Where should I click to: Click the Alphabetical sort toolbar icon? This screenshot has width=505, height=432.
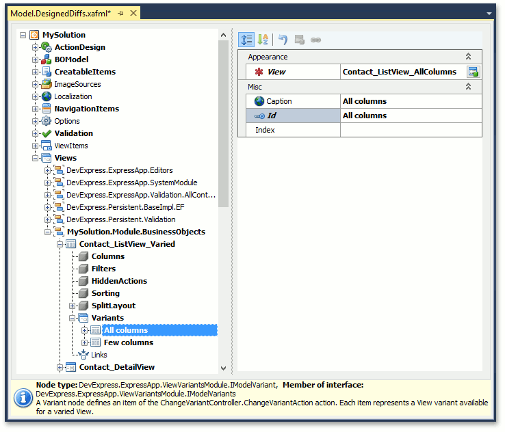click(263, 40)
